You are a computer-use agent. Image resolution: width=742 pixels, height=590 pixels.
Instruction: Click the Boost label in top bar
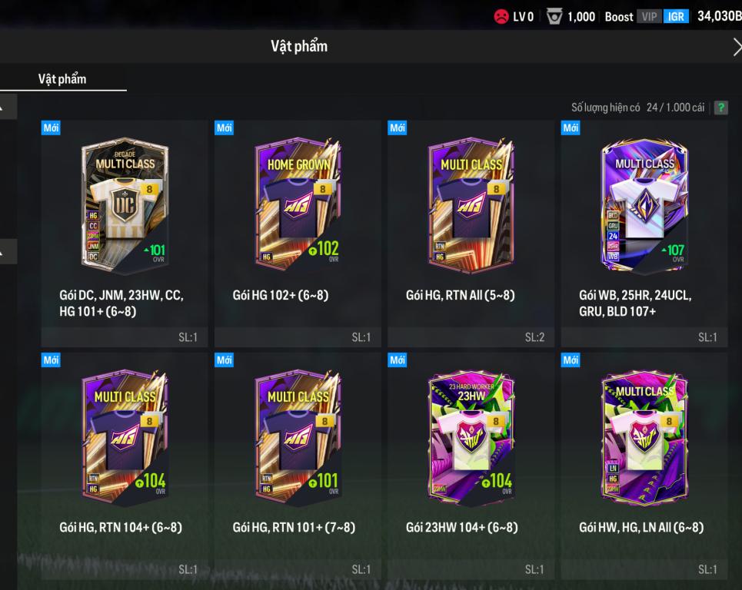[618, 17]
